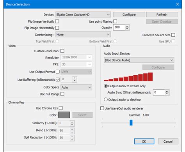Tick the Custom Resolution checkbox
The image size is (185, 152).
coord(62,51)
